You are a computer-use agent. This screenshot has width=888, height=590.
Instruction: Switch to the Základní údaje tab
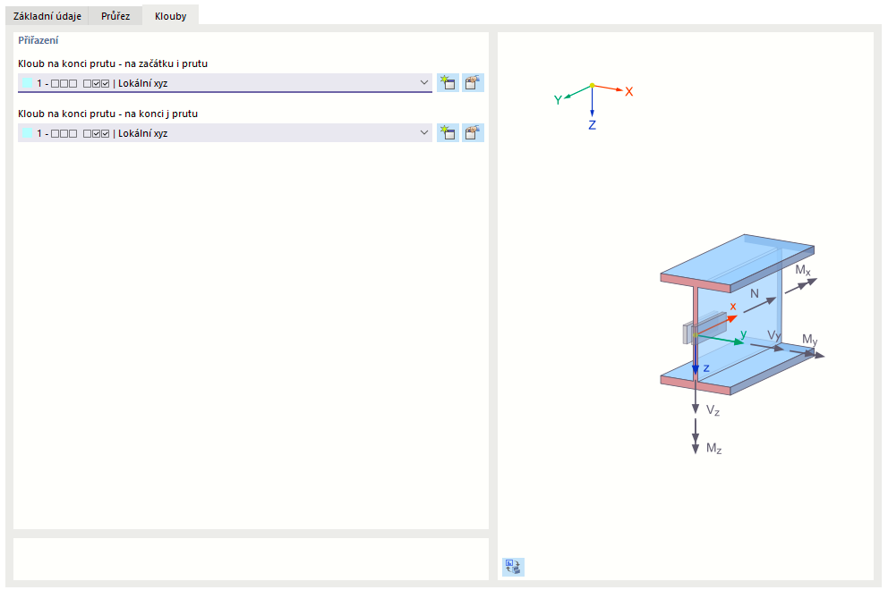[47, 16]
